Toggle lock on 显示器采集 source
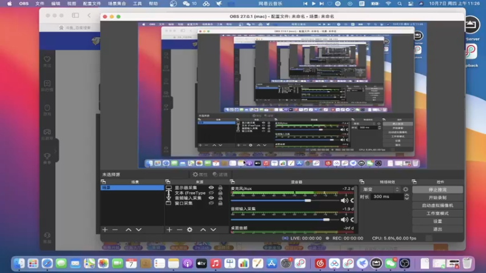 [220, 187]
